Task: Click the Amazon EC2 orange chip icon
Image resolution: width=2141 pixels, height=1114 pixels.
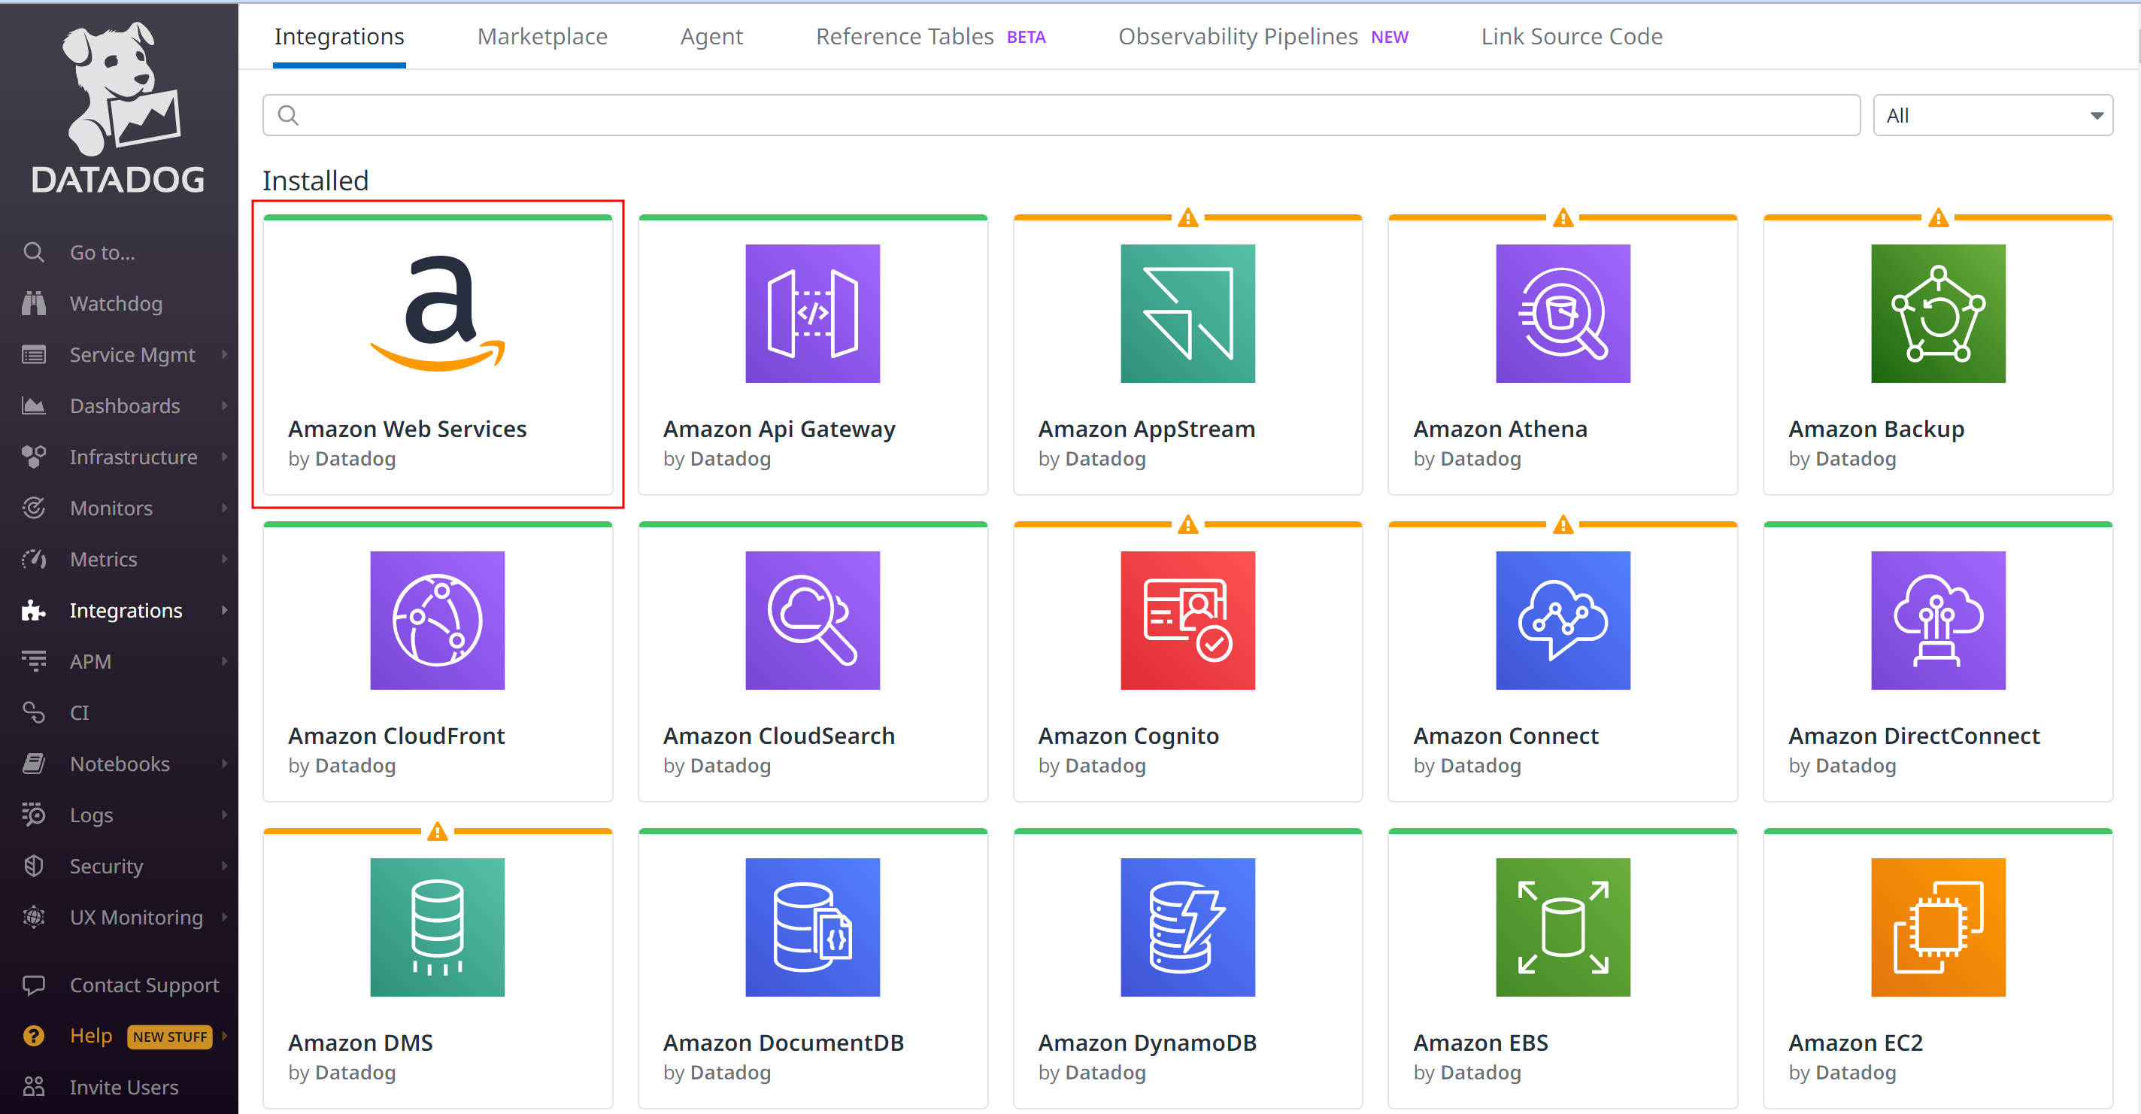Action: tap(1936, 927)
